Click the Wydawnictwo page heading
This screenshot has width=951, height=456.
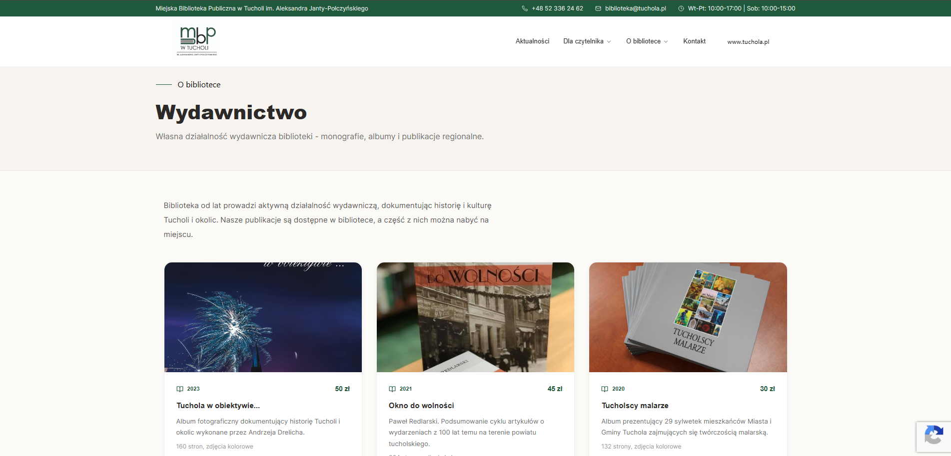pyautogui.click(x=231, y=112)
